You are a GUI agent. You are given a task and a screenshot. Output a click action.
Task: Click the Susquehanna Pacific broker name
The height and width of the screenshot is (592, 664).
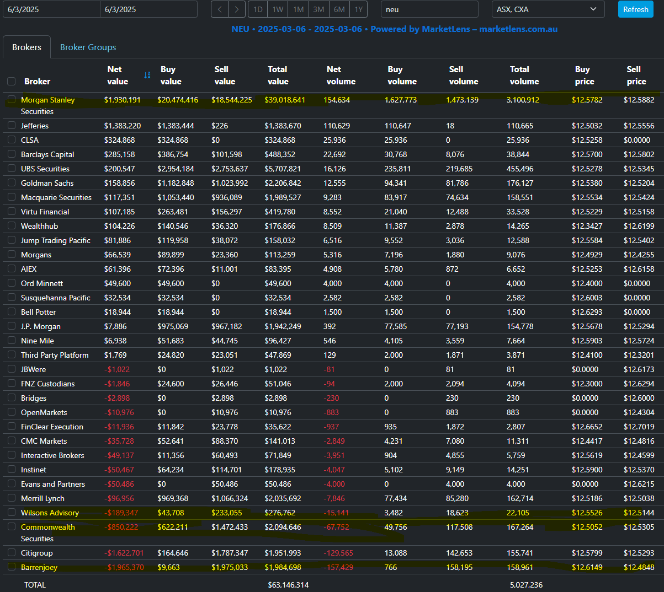coord(56,298)
